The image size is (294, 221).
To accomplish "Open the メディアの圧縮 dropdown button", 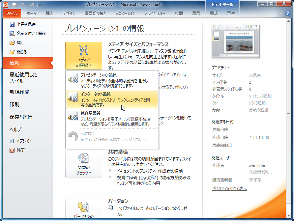I will [x=84, y=56].
